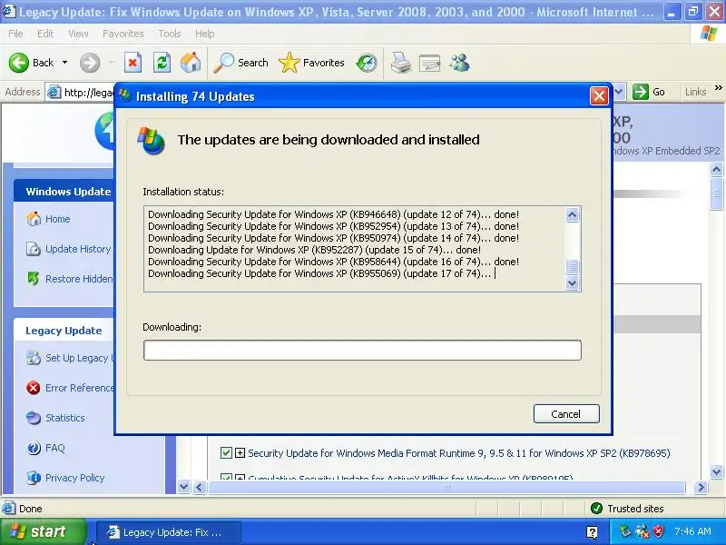Click the Set Up Legacy Update icon
Screen dimensions: 726x545
click(34, 358)
